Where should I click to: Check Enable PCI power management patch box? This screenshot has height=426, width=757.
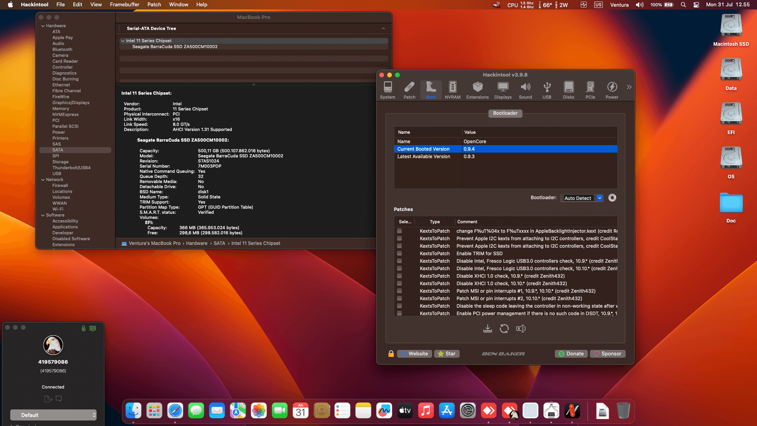(399, 314)
